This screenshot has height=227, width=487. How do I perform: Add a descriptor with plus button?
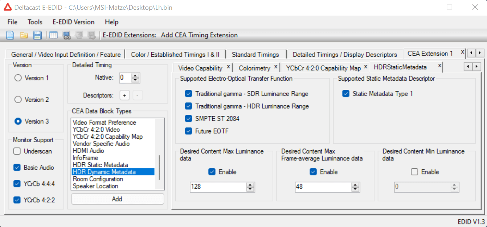(x=124, y=96)
